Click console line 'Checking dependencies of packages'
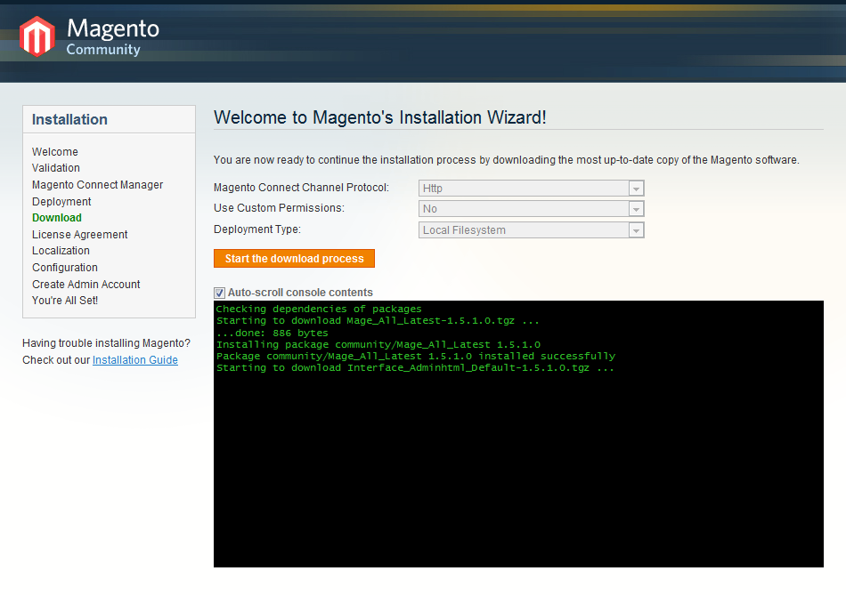This screenshot has width=846, height=595. (x=318, y=309)
